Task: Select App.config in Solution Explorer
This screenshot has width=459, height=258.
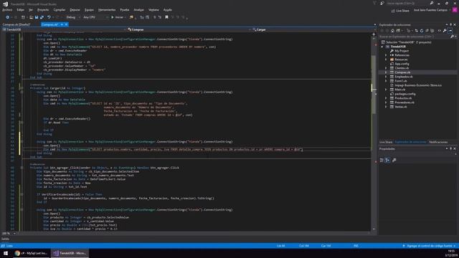Action: click(x=402, y=64)
